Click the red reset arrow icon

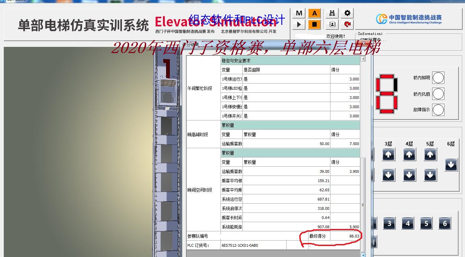click(347, 24)
